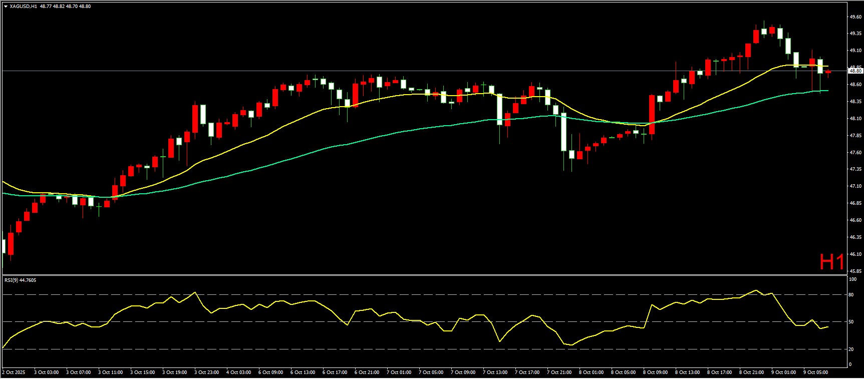Click the large red H1 timeframe label
This screenshot has height=379, width=864.
(x=831, y=262)
